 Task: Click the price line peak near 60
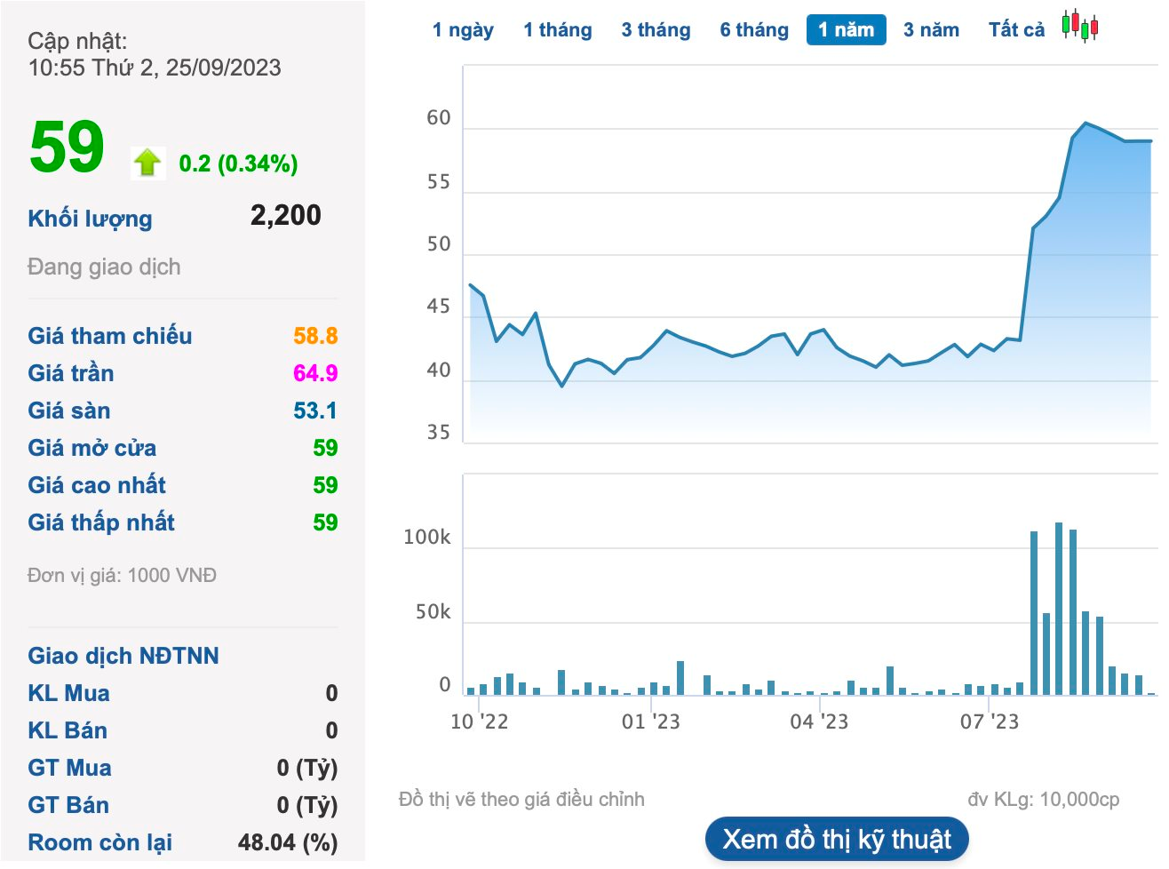(x=1085, y=124)
